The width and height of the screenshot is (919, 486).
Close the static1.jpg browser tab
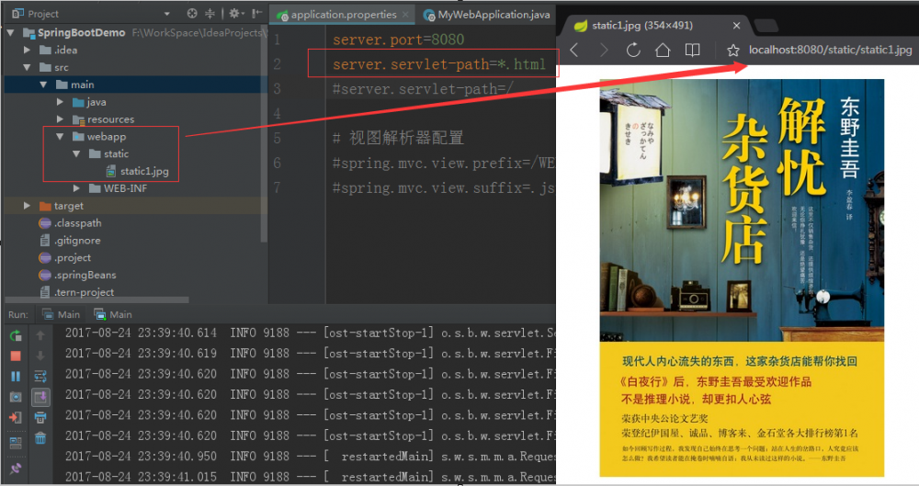coord(737,26)
